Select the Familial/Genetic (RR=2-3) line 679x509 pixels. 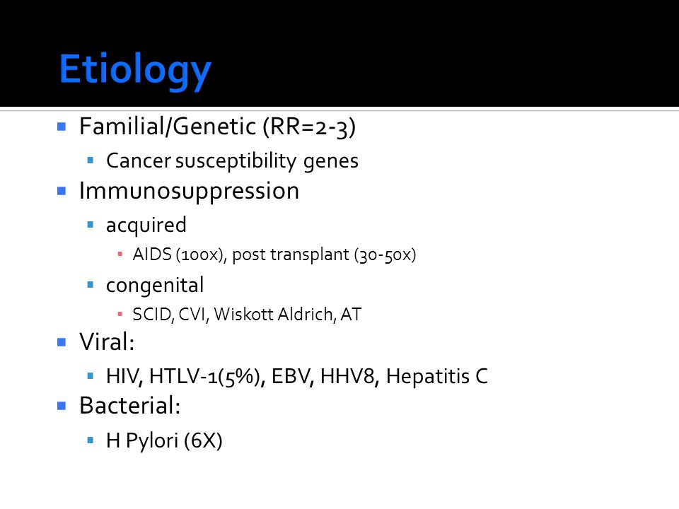(217, 127)
